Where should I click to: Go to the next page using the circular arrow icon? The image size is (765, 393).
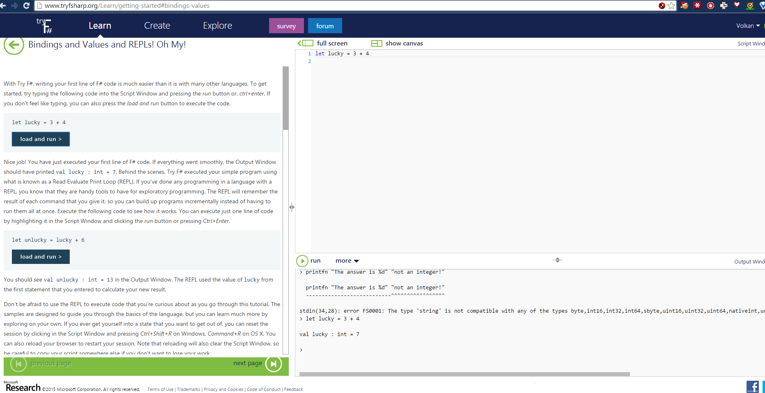point(273,363)
